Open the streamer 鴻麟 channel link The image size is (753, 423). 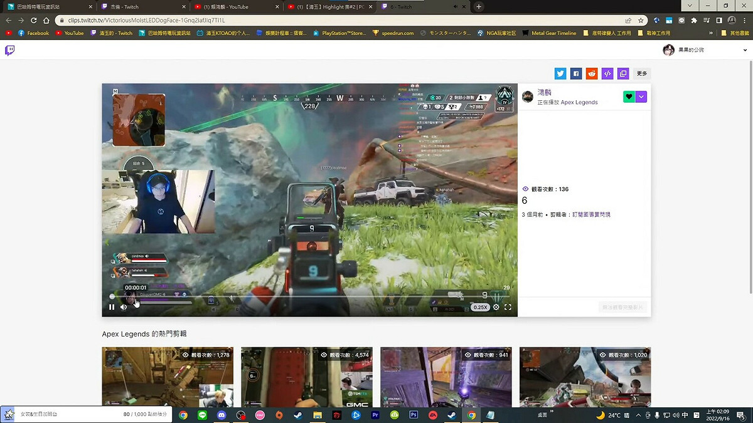click(544, 92)
